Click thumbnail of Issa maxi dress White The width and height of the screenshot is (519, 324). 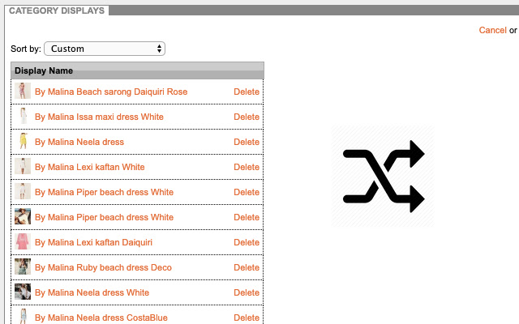[23, 116]
